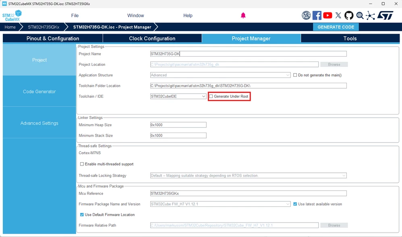Open the Advanced Settings side tab

pos(39,123)
